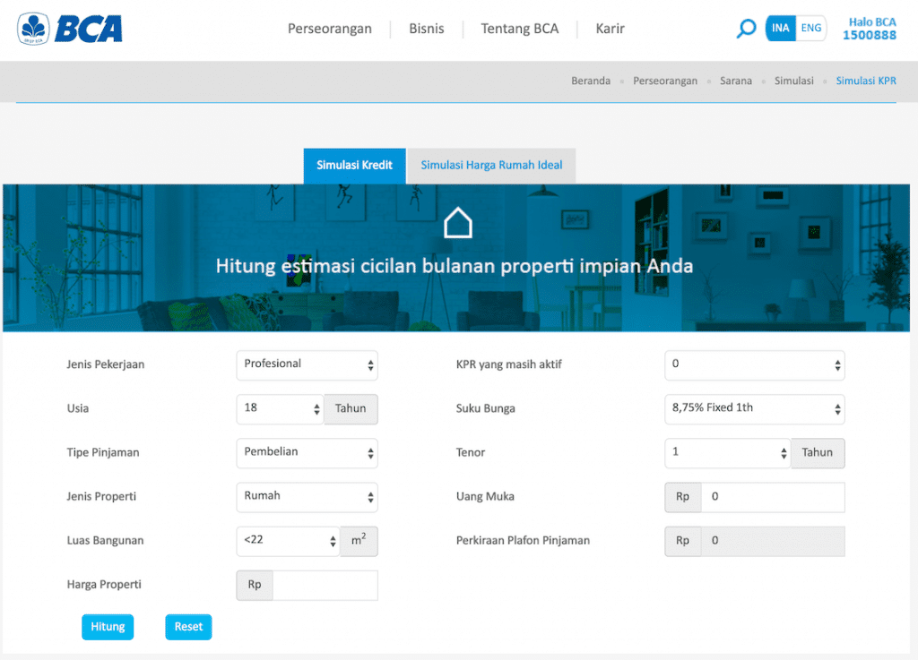Screen dimensions: 918x660
Task: Switch to Simulasi Harga Rumah Ideal tab
Action: 491,166
